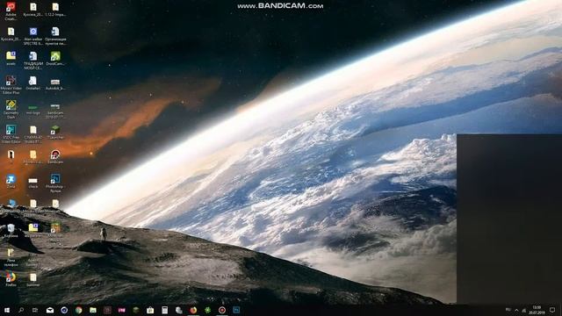
Task: Open File Explorer from the taskbar
Action: click(93, 310)
